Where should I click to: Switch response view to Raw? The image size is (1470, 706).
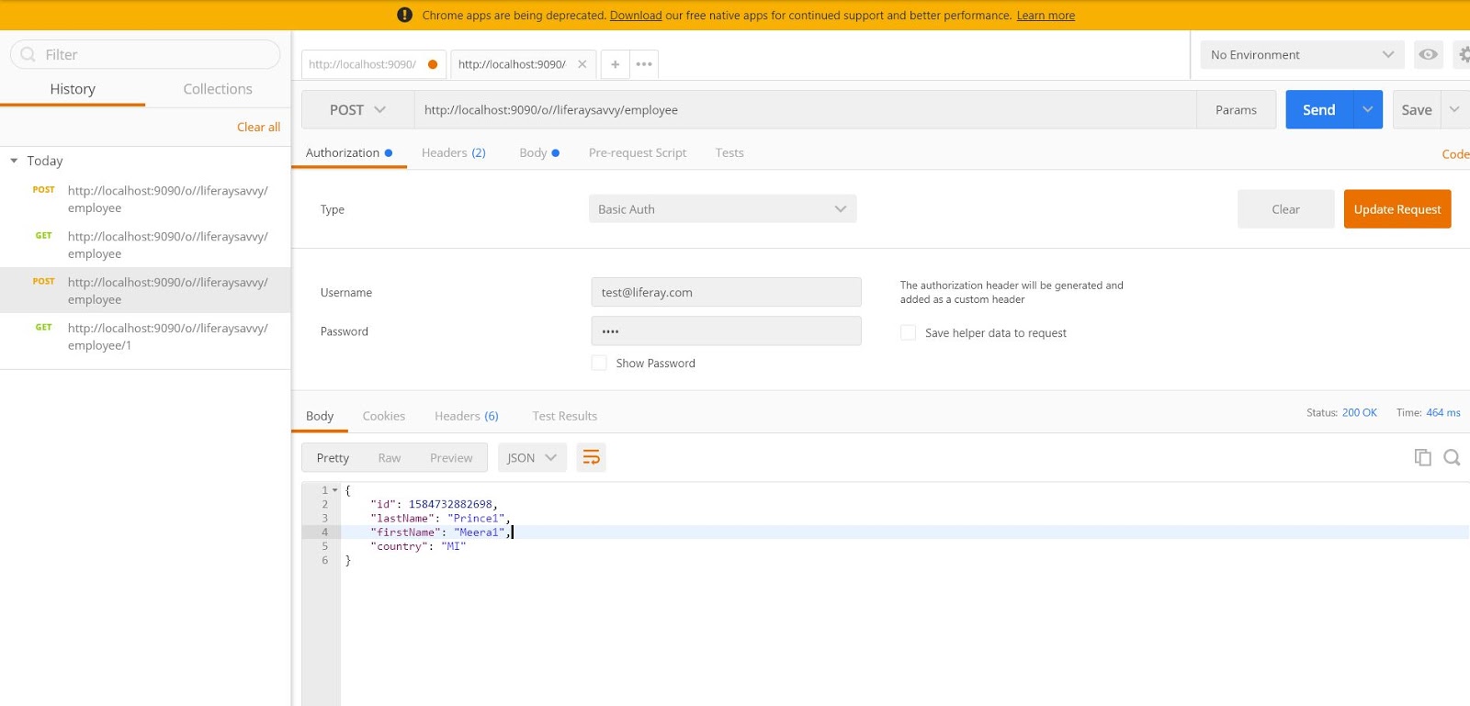pos(390,458)
